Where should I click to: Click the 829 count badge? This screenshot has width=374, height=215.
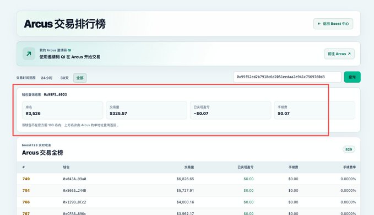click(x=349, y=149)
